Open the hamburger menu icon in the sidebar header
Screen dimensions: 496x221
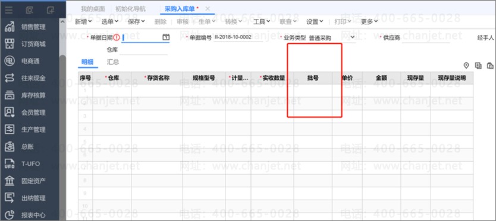(x=9, y=10)
